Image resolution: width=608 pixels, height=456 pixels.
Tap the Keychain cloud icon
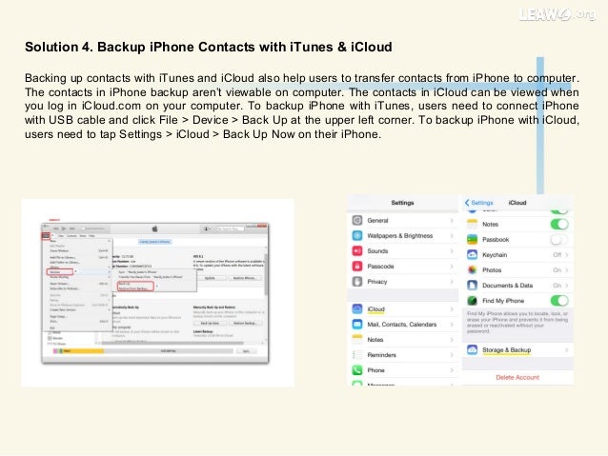[x=472, y=254]
